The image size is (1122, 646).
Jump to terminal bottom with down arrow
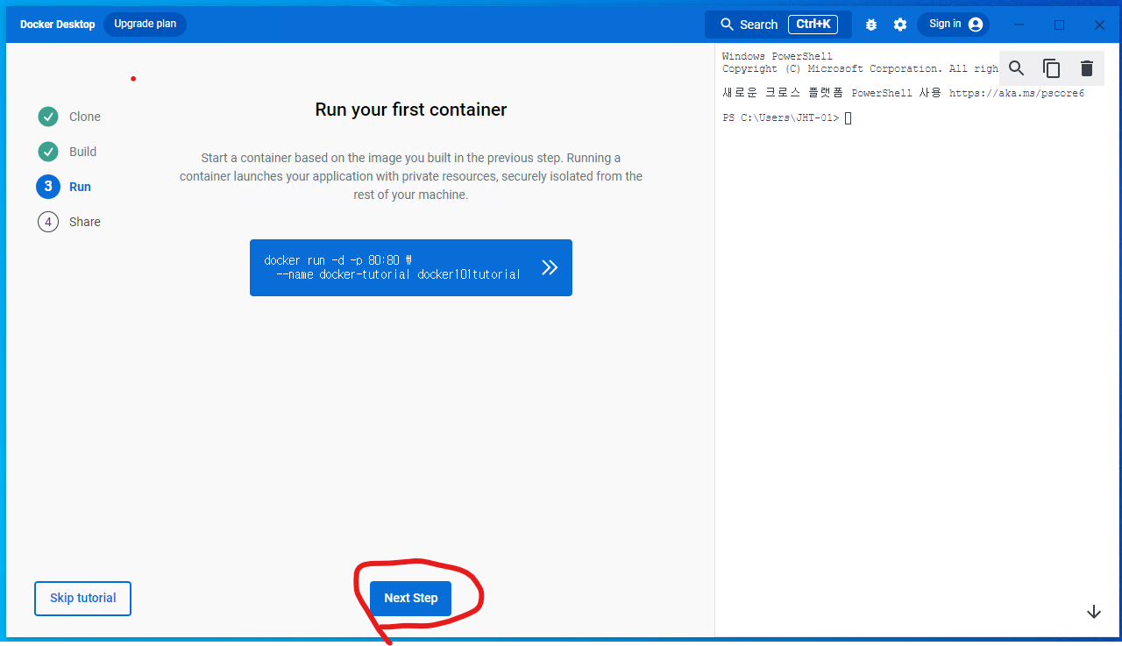coord(1094,612)
